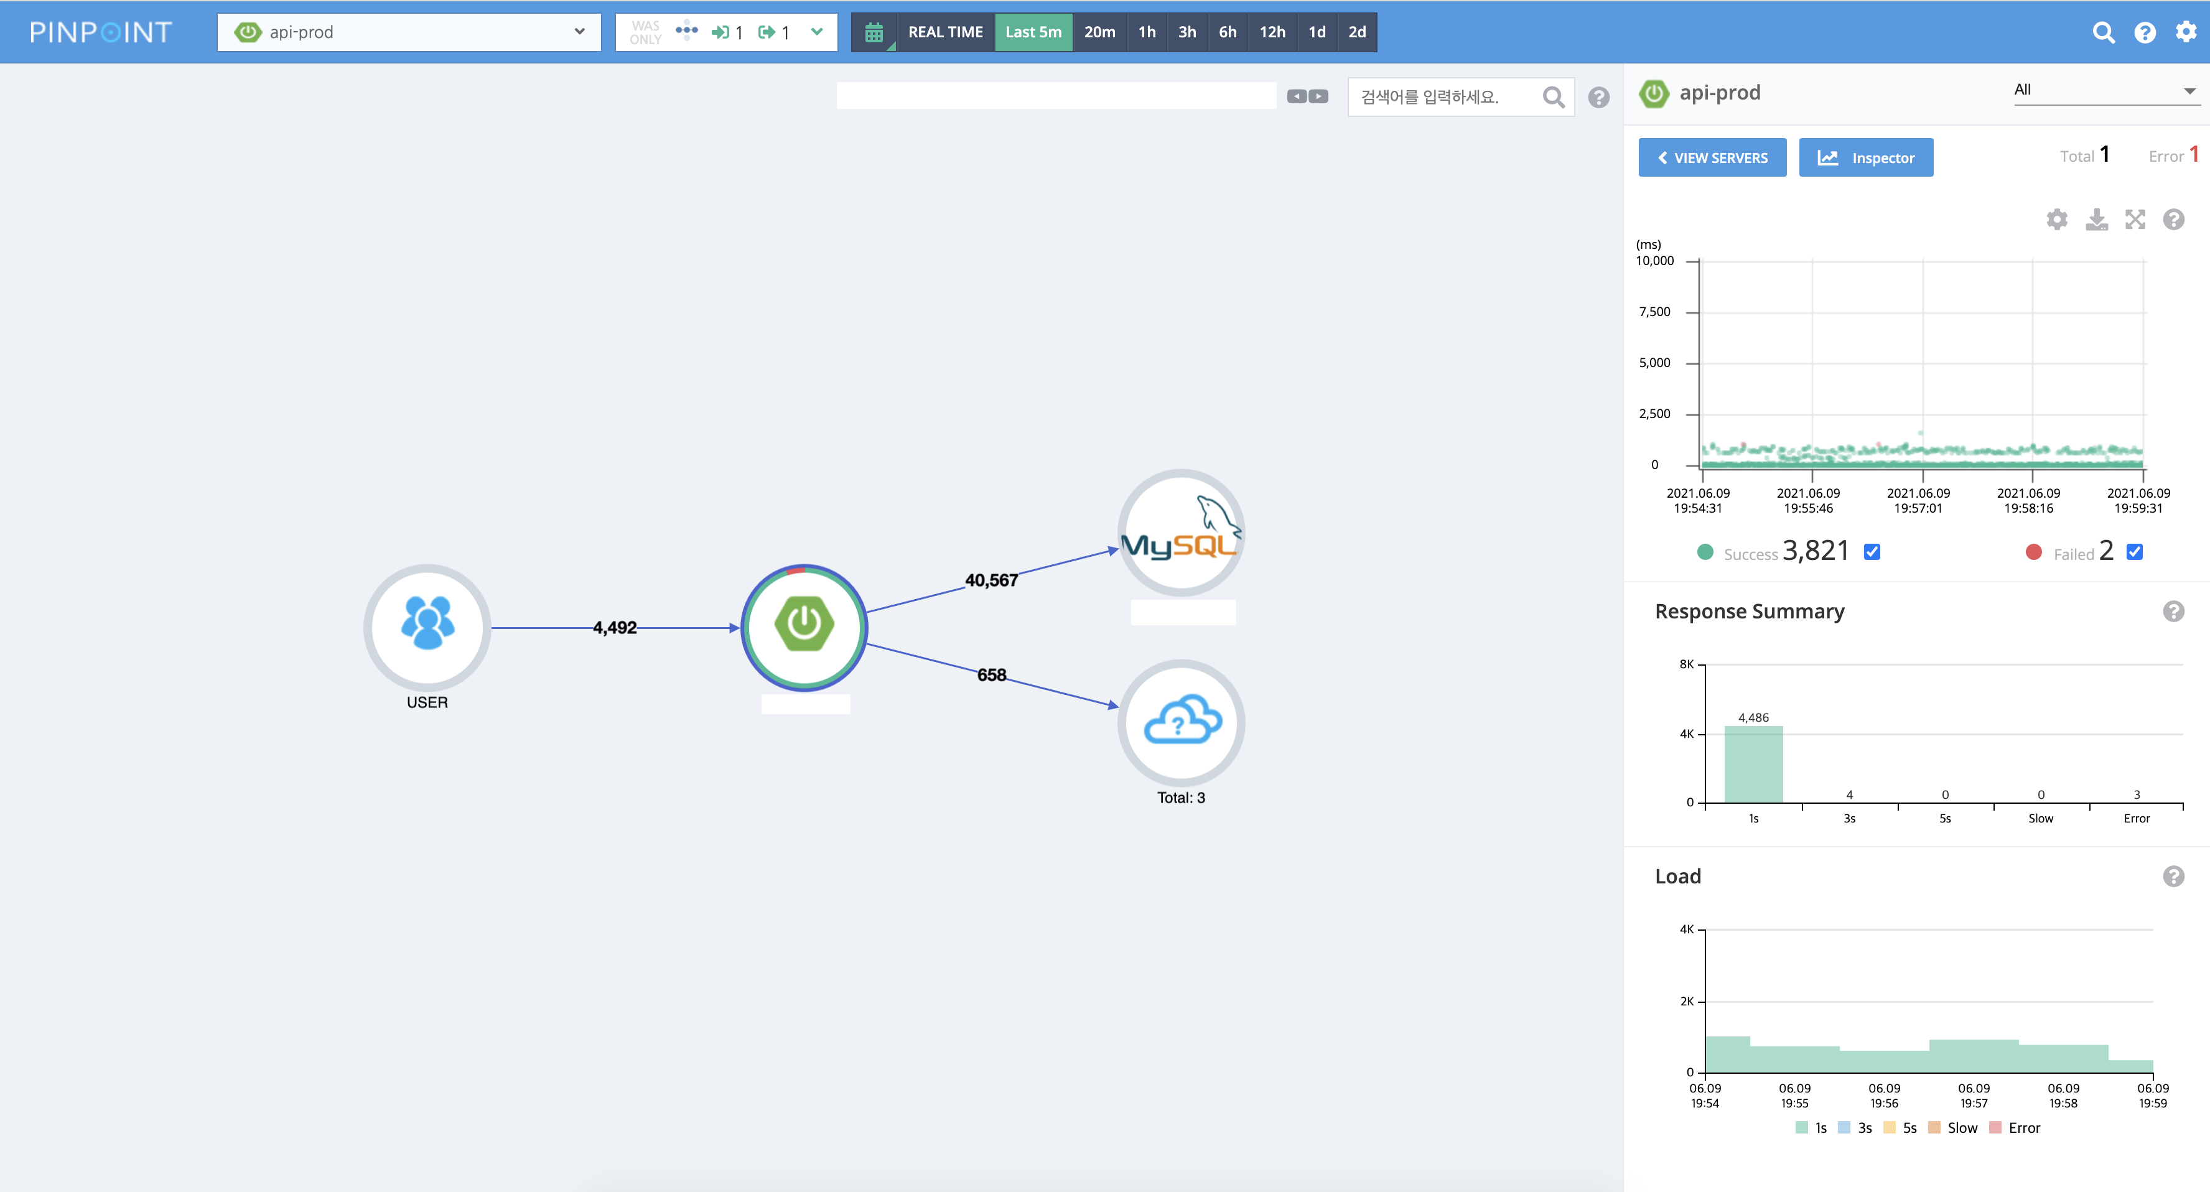Switch to the REAL TIME view
The image size is (2210, 1192).
point(944,32)
